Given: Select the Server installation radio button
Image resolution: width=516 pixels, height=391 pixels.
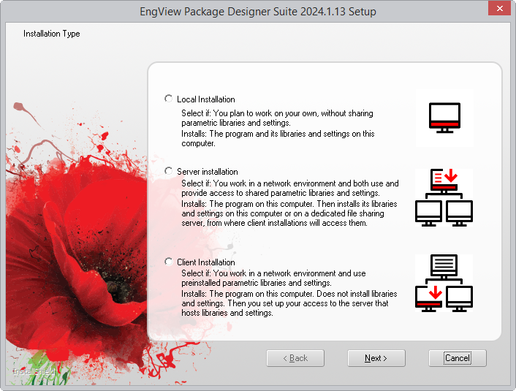Looking at the screenshot, I should click(169, 171).
